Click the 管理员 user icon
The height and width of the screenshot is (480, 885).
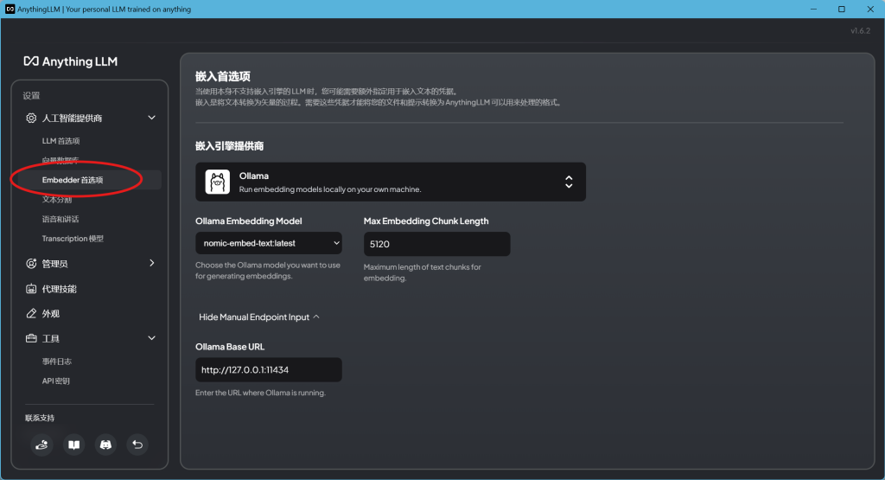31,264
